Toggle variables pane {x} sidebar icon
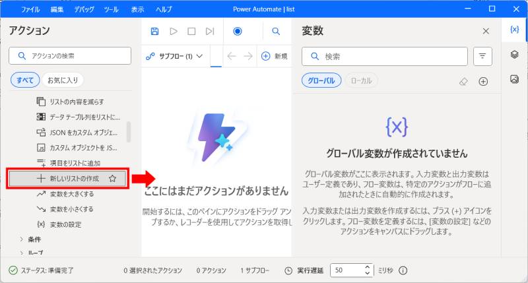 pos(514,30)
